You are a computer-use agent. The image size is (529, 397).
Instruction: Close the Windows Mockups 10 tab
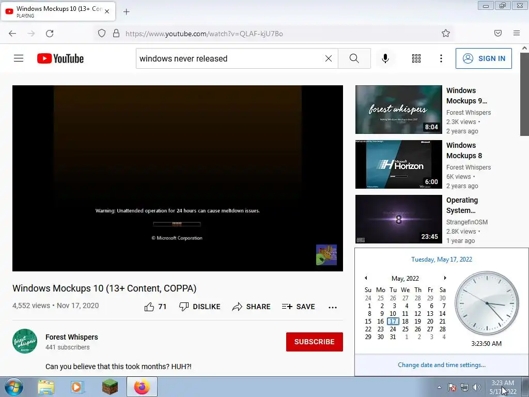pyautogui.click(x=107, y=11)
